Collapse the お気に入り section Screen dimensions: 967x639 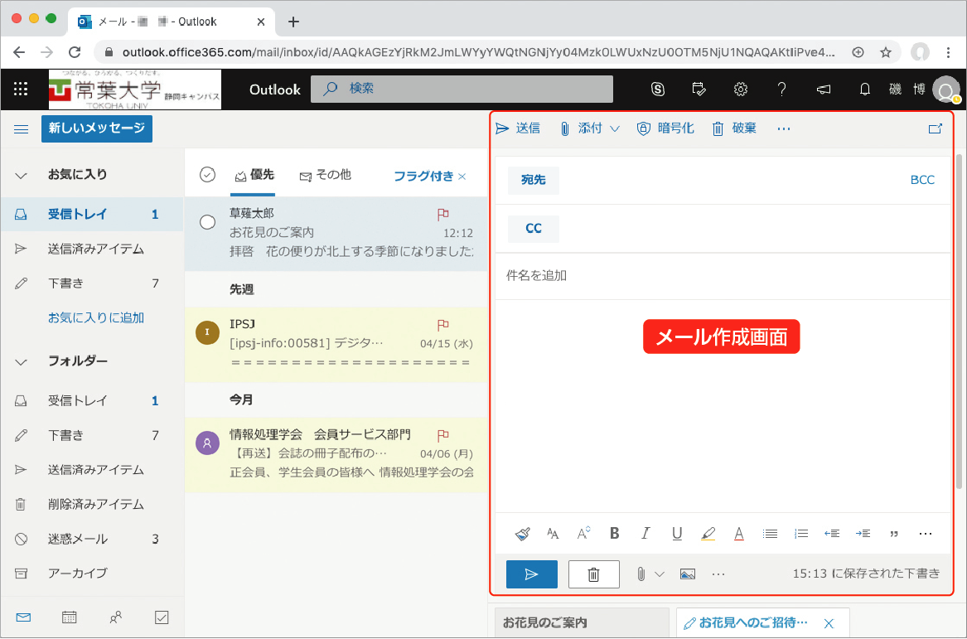22,176
